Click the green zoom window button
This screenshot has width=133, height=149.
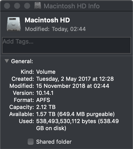pos(27,6)
